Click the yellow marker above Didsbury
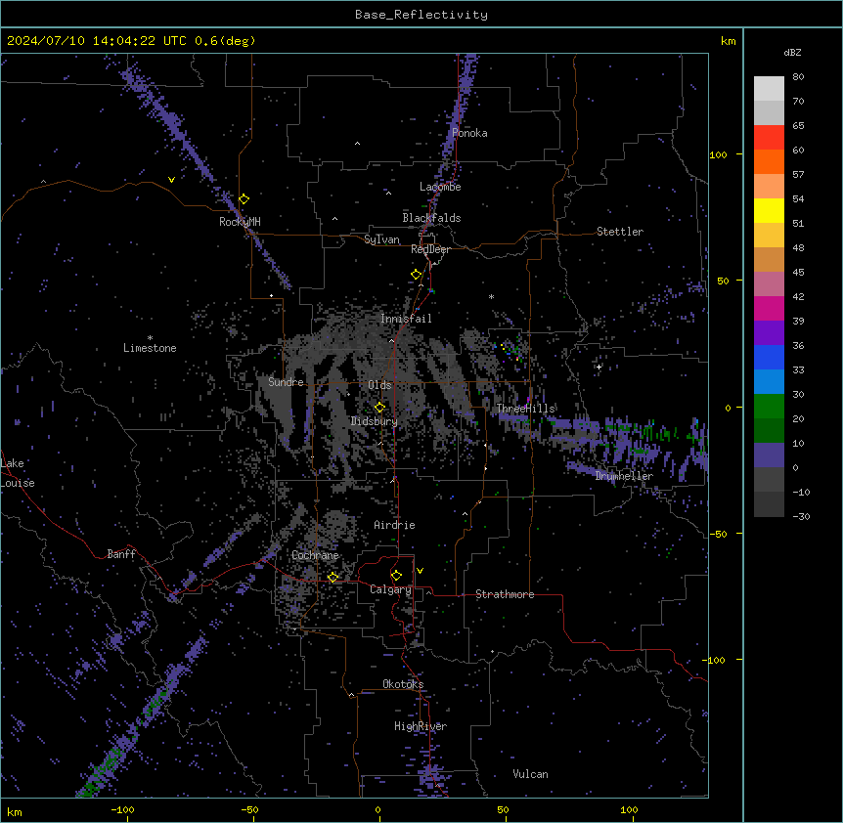843x823 pixels. point(379,408)
